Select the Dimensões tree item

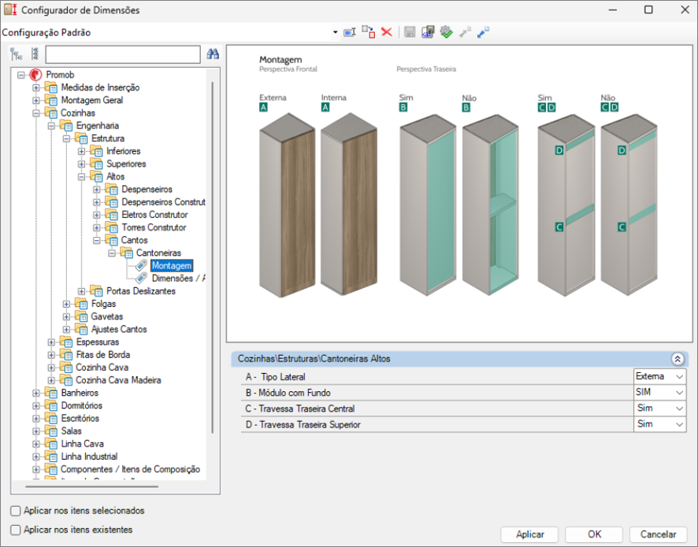pyautogui.click(x=177, y=279)
